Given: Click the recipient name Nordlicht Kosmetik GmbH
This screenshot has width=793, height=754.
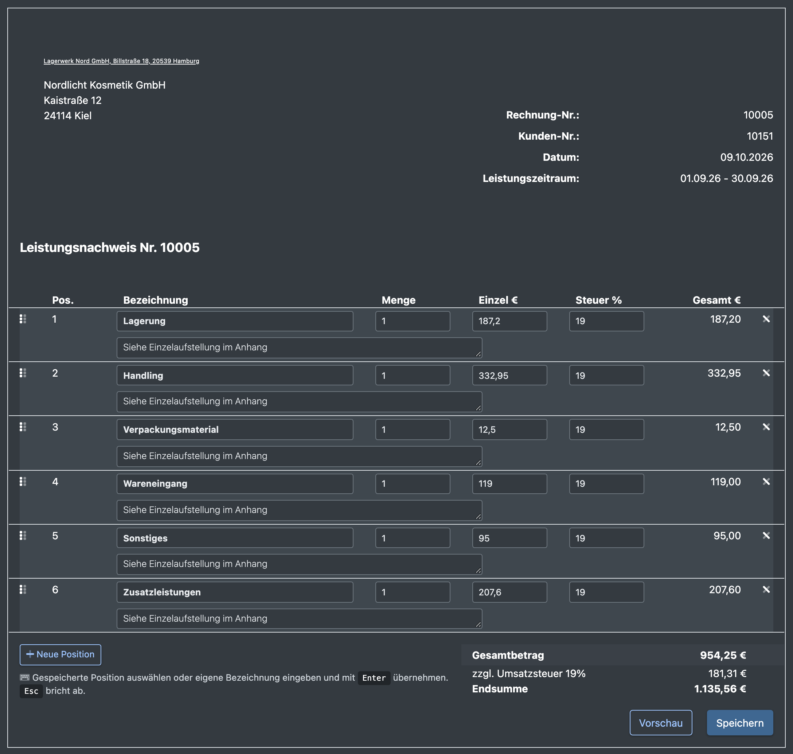Looking at the screenshot, I should 105,85.
